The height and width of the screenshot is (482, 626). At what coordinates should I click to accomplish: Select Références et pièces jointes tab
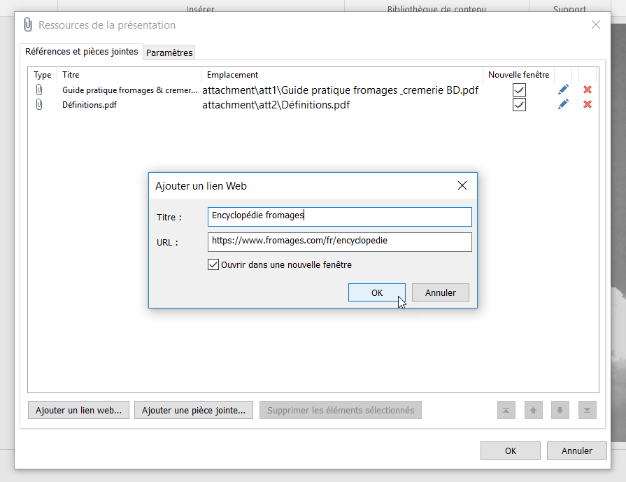[x=81, y=52]
